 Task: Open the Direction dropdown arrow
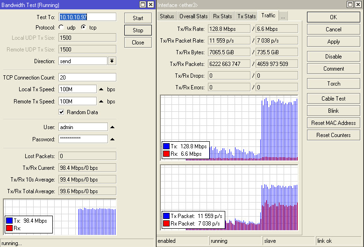coord(112,61)
